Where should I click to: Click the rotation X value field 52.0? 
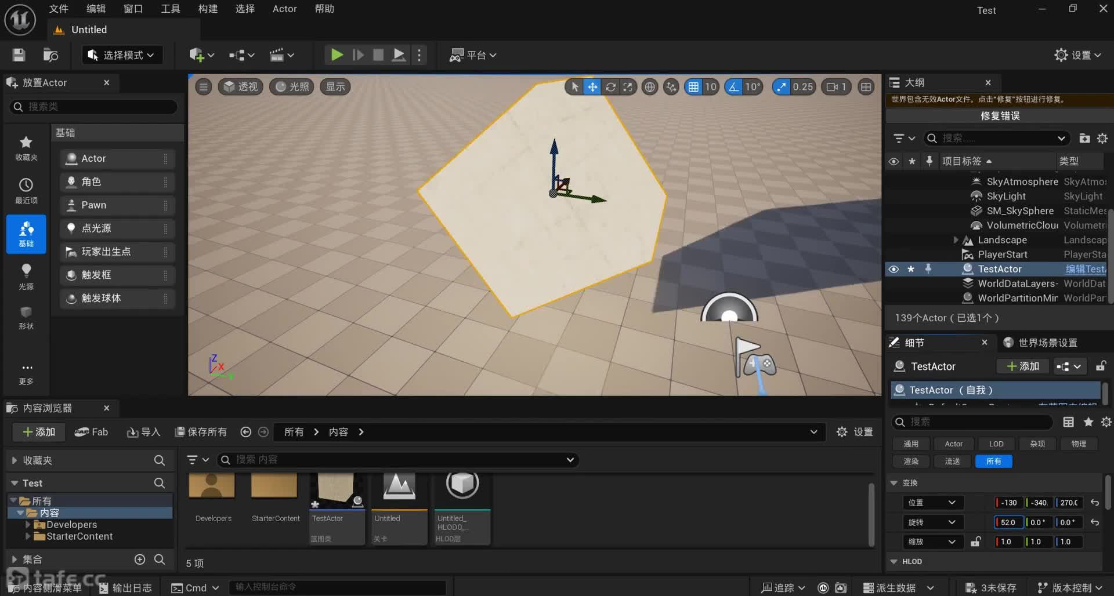[1009, 522]
